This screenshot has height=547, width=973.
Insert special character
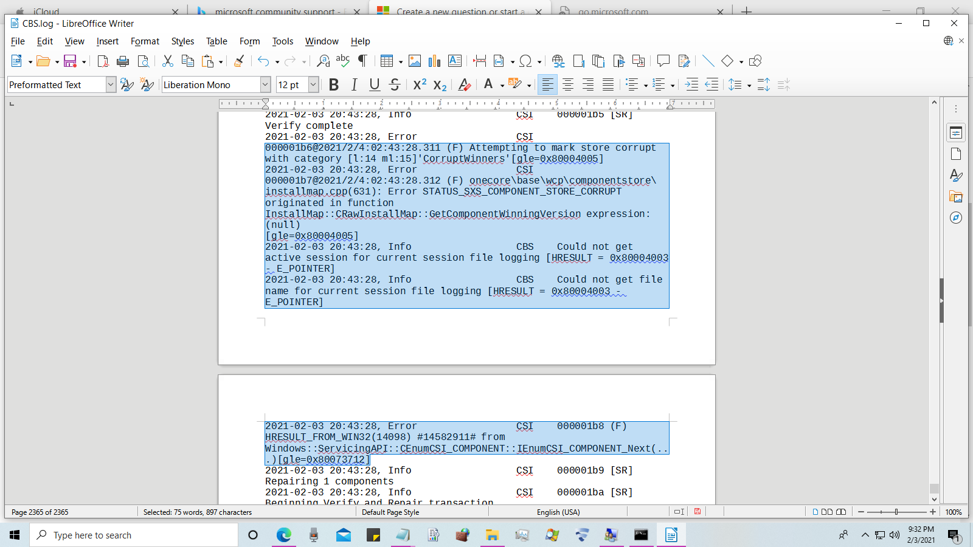click(525, 61)
